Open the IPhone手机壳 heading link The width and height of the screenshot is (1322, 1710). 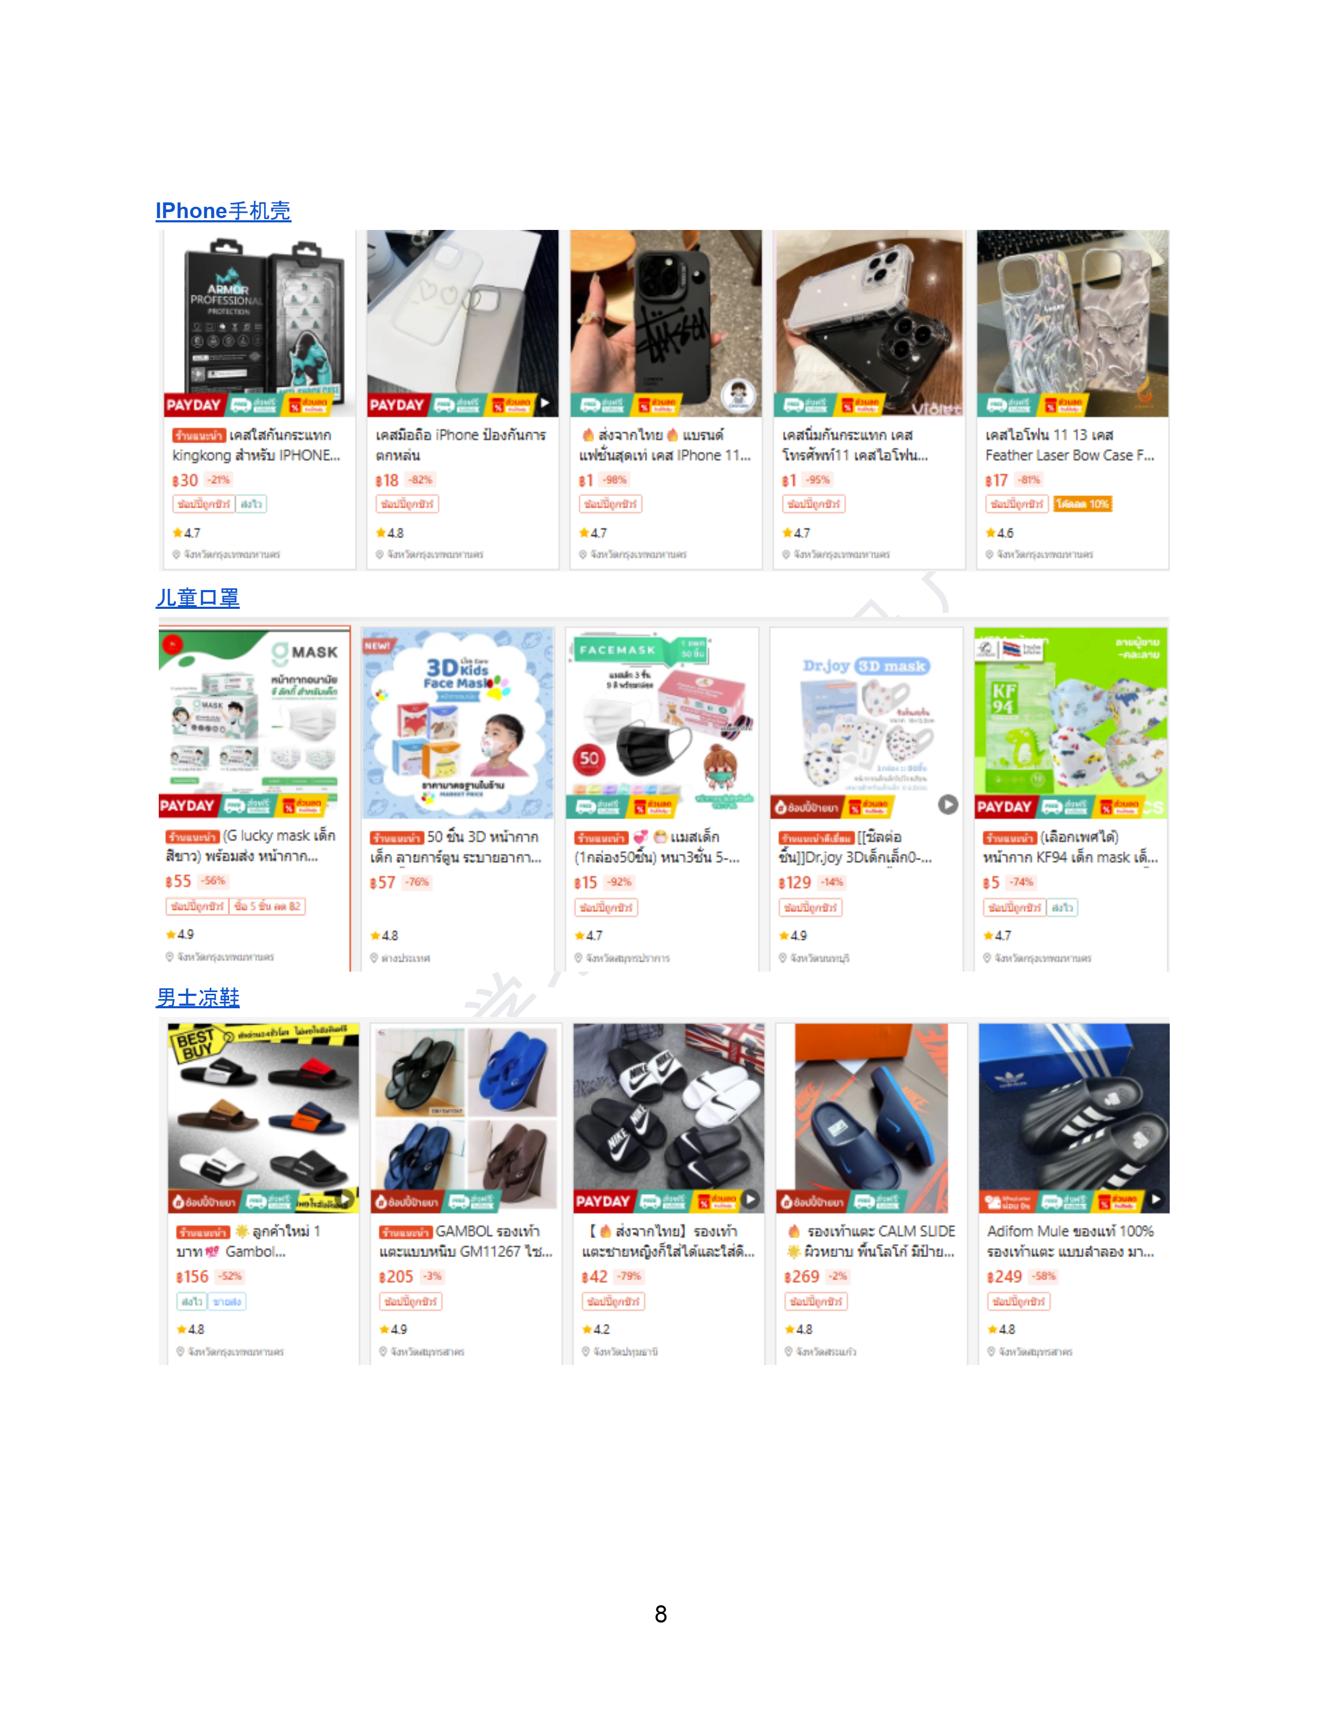tap(223, 211)
